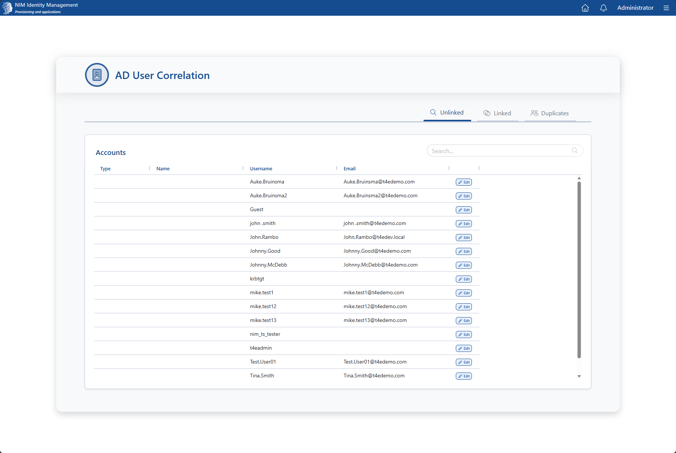Click the Accounts section heading
676x453 pixels.
point(110,152)
